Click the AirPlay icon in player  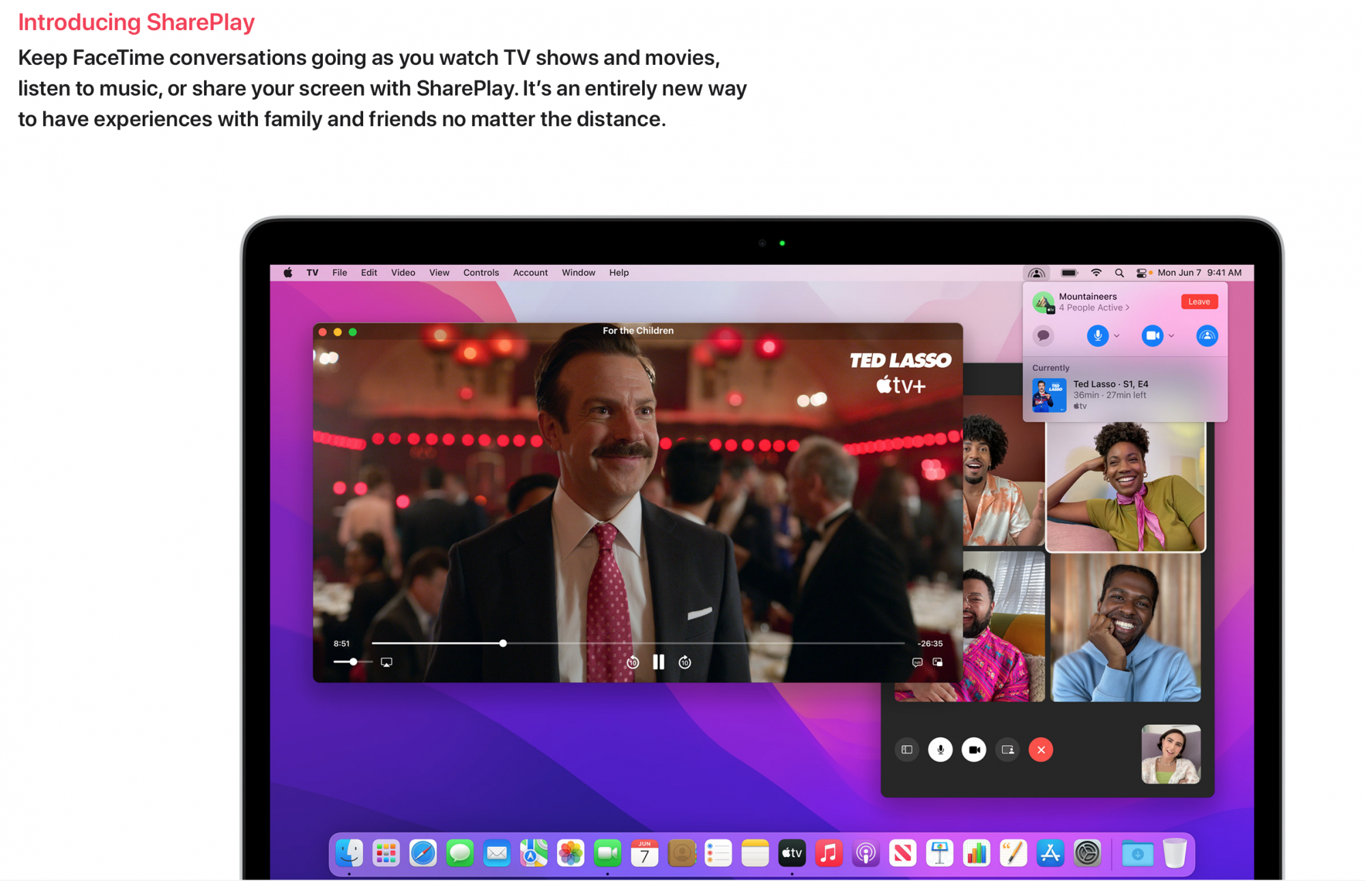tap(386, 662)
